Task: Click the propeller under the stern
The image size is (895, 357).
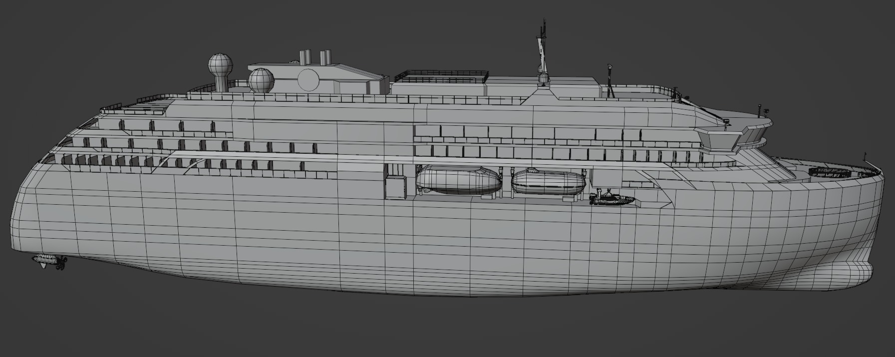Action: (x=61, y=263)
